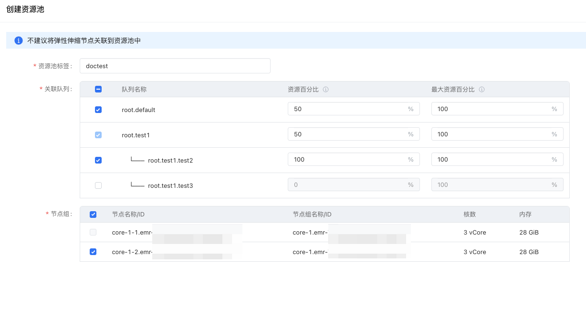Click 3 vCore value in core-1-1 row
586x328 pixels.
click(475, 232)
